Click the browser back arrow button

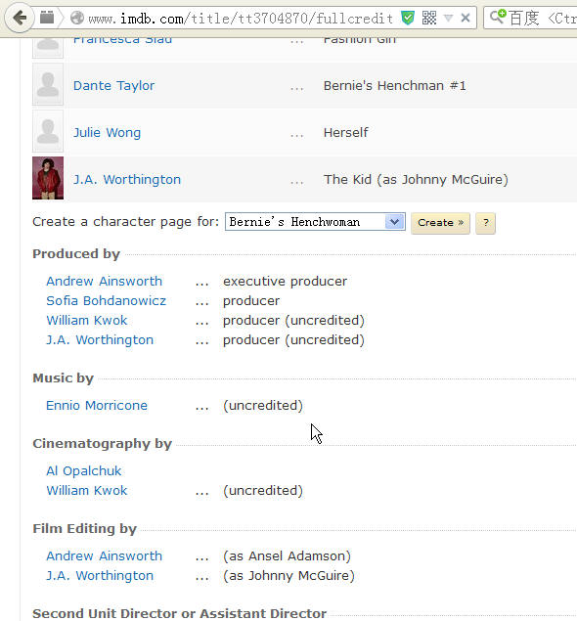click(x=19, y=18)
